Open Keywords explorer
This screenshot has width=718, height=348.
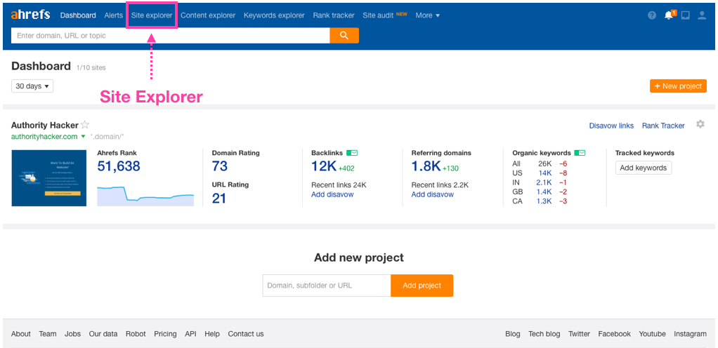[x=274, y=15]
